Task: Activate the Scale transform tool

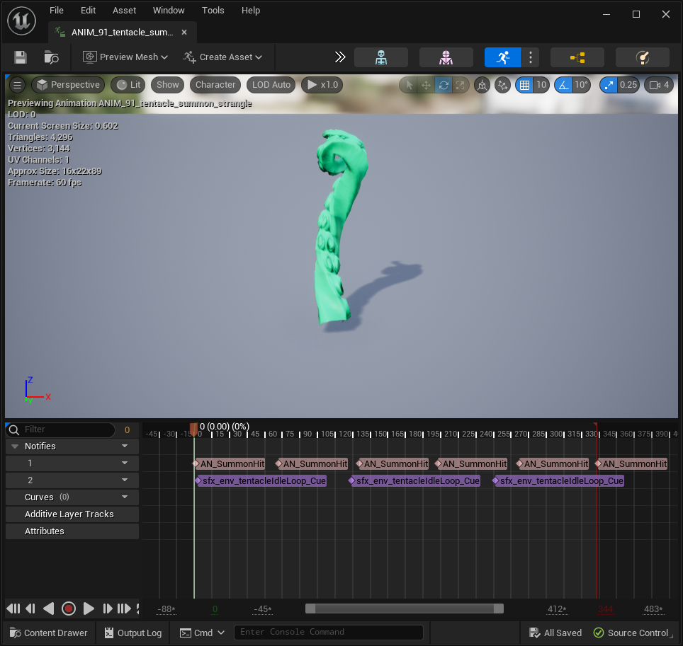Action: point(461,86)
